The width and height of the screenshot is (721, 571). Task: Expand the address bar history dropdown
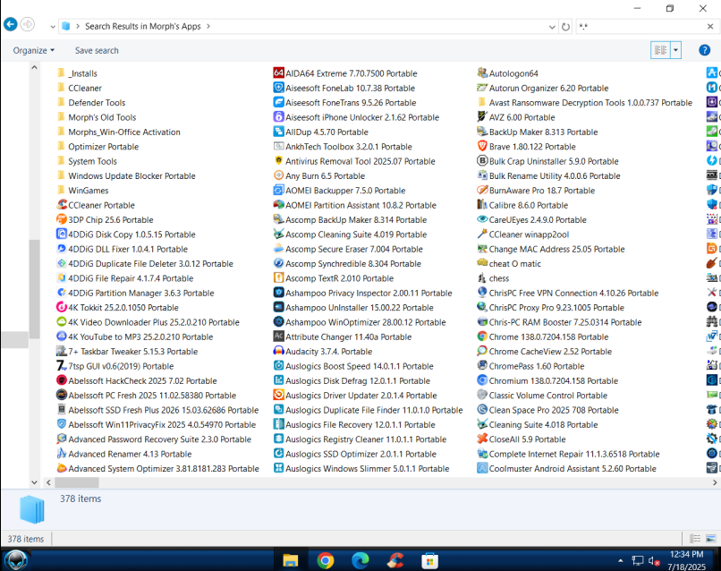point(552,27)
